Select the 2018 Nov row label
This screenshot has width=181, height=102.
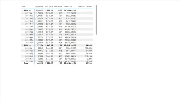click(29, 59)
